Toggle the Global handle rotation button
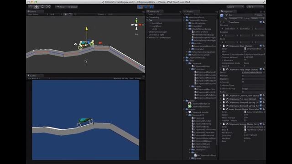This screenshot has width=292, height=164. (x=72, y=7)
